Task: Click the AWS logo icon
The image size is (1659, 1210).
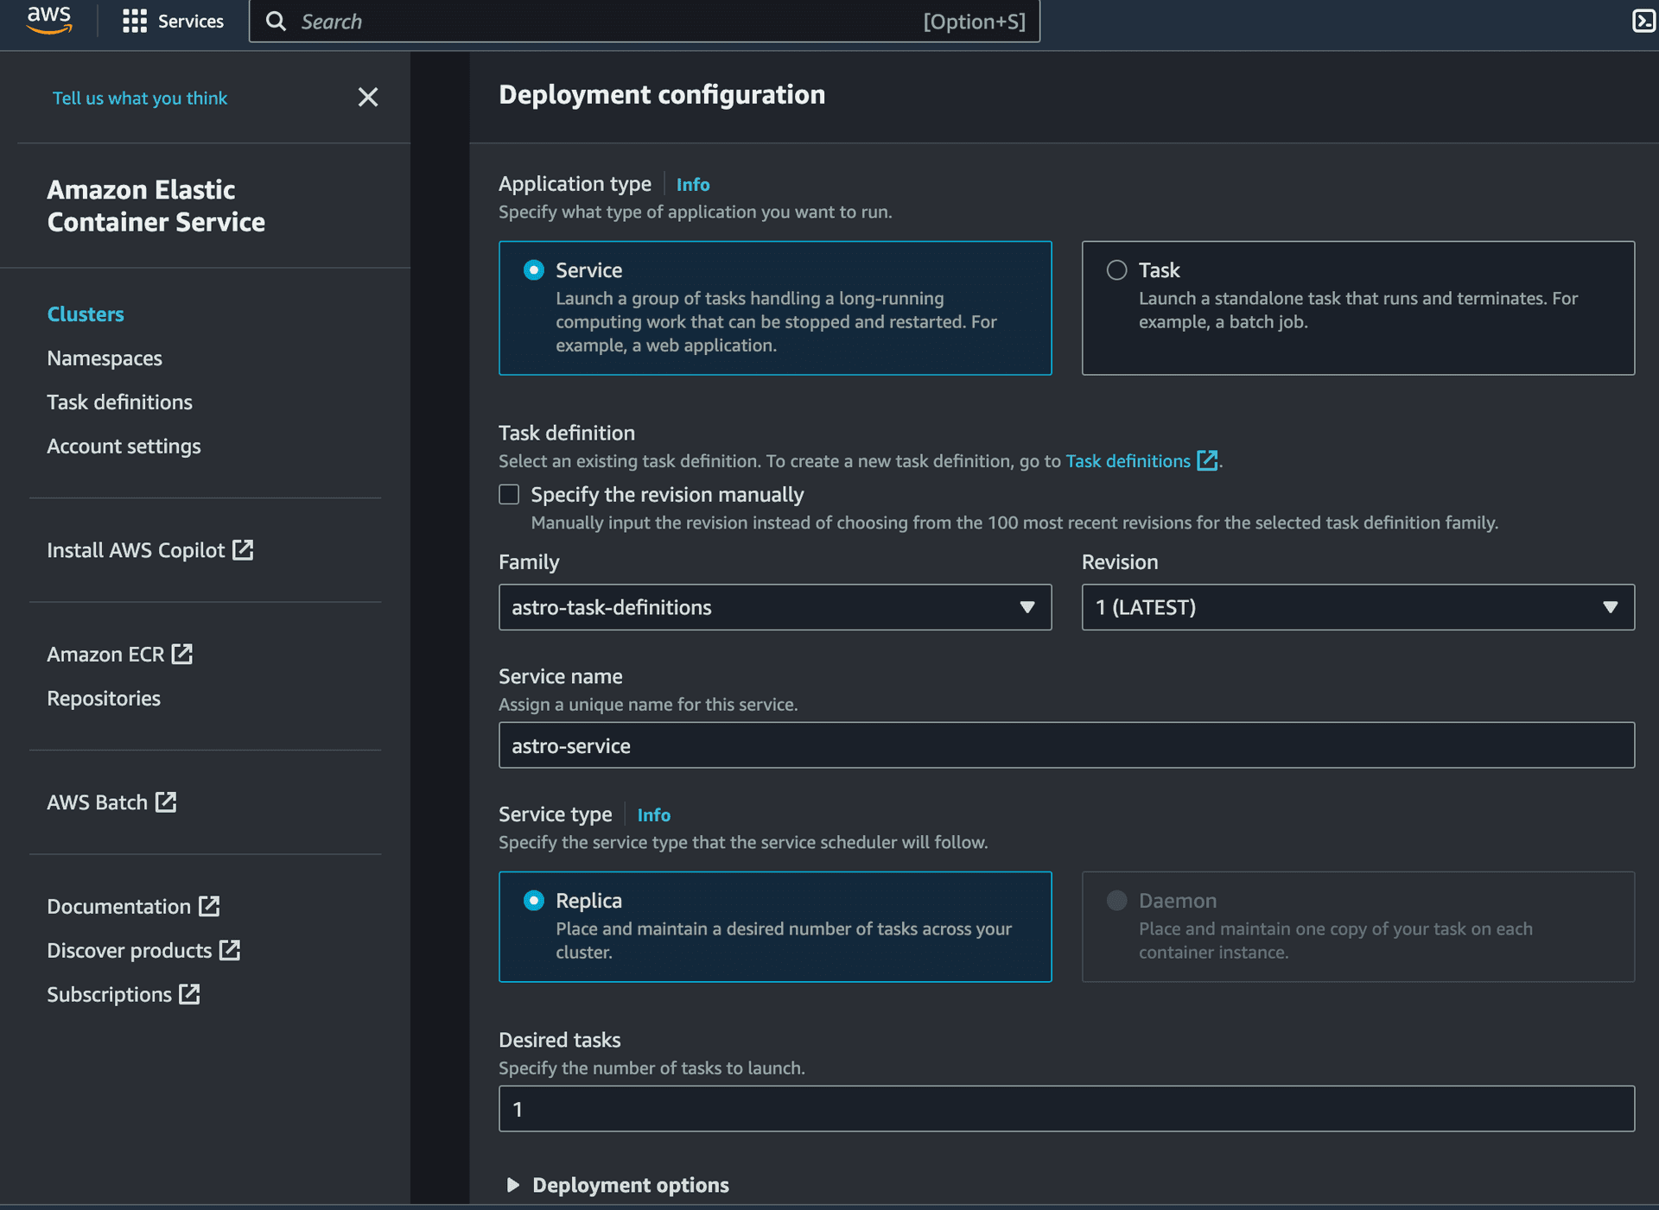Action: click(x=49, y=20)
